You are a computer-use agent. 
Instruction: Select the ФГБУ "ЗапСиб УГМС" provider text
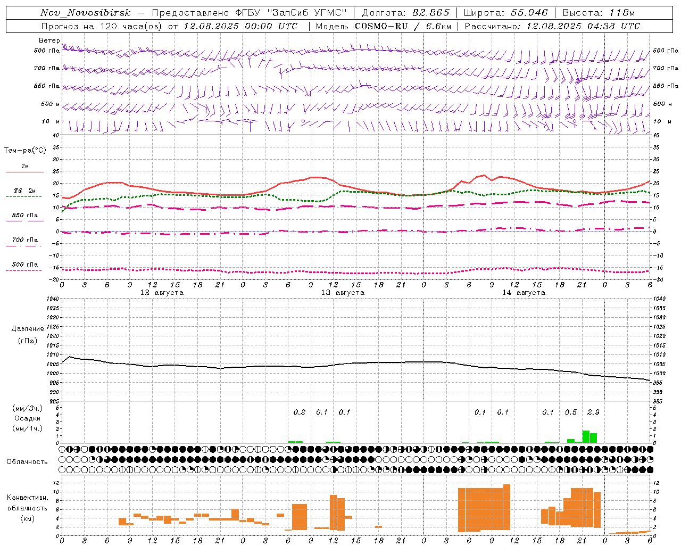(x=292, y=13)
